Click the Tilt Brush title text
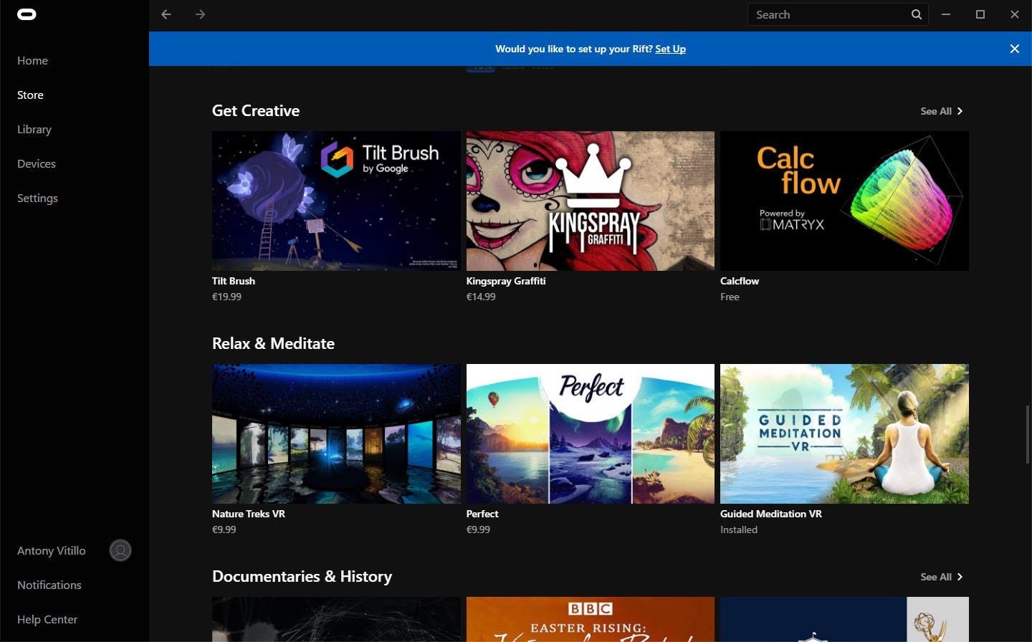1032x642 pixels. 234,281
